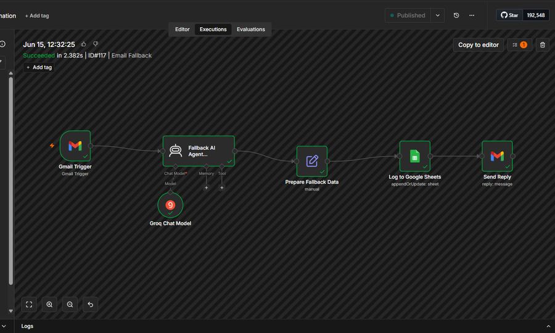The height and width of the screenshot is (333, 555).
Task: Click the Jun 15, 12:32:25 timestamp
Action: click(x=49, y=44)
